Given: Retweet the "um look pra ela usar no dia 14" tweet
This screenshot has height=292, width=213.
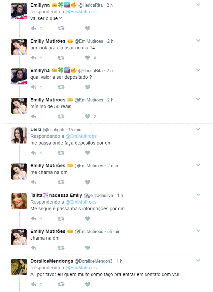Looking at the screenshot, I should pyautogui.click(x=61, y=58).
